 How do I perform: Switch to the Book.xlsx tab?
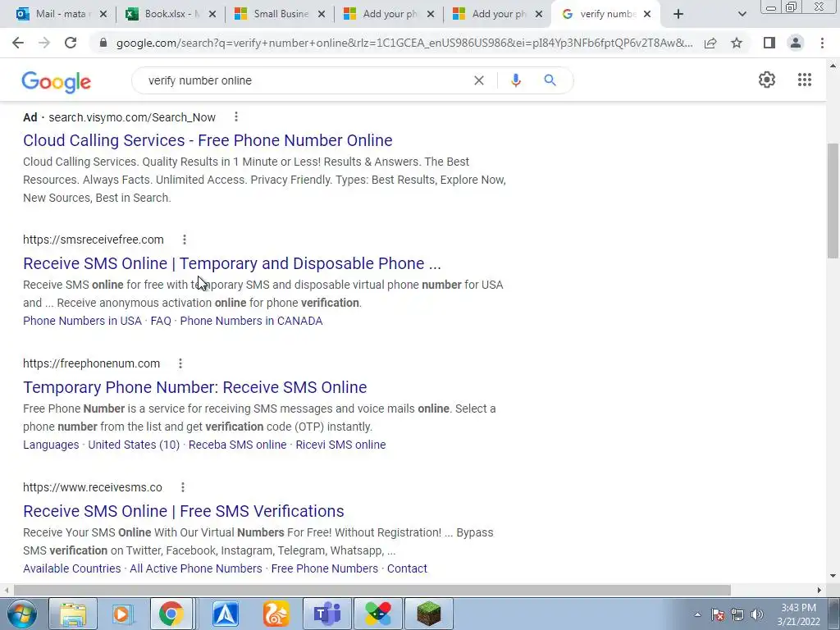click(172, 14)
